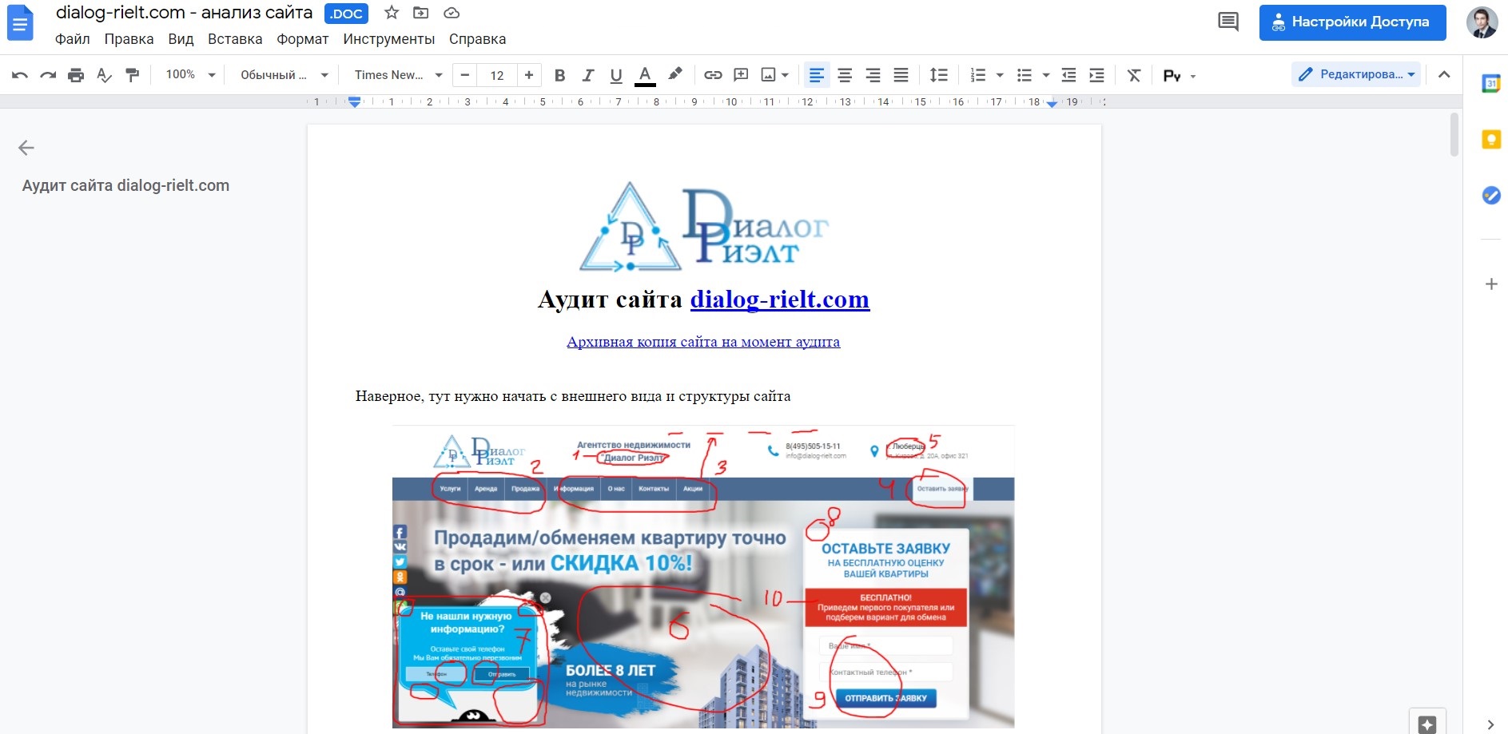
Task: Open the Times New font dropdown
Action: [x=398, y=75]
